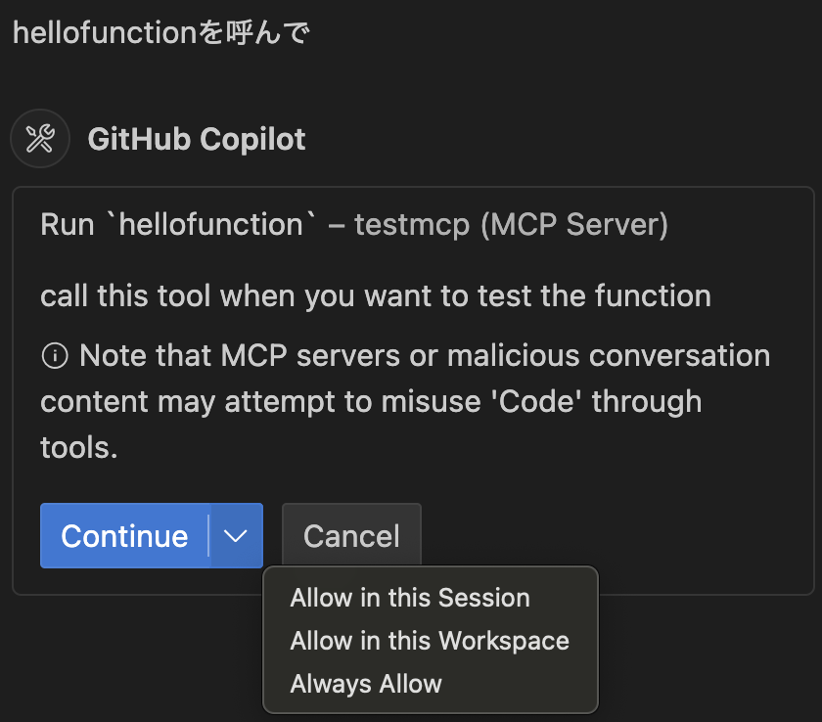Image resolution: width=822 pixels, height=722 pixels.
Task: Click the info icon beside the MCP note
Action: (55, 356)
